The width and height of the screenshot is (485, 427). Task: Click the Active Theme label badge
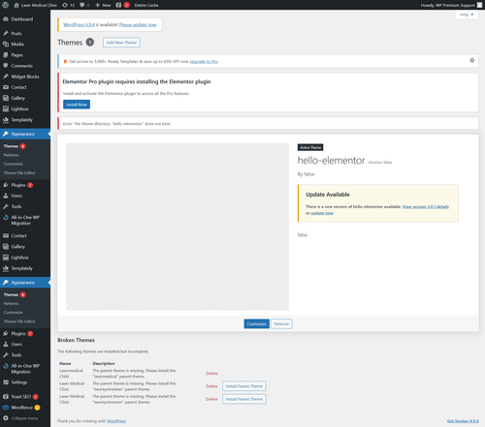click(310, 147)
